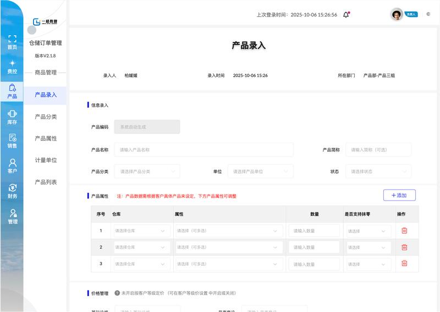
Task: Open the 产品分类 category dropdown
Action: click(x=147, y=171)
